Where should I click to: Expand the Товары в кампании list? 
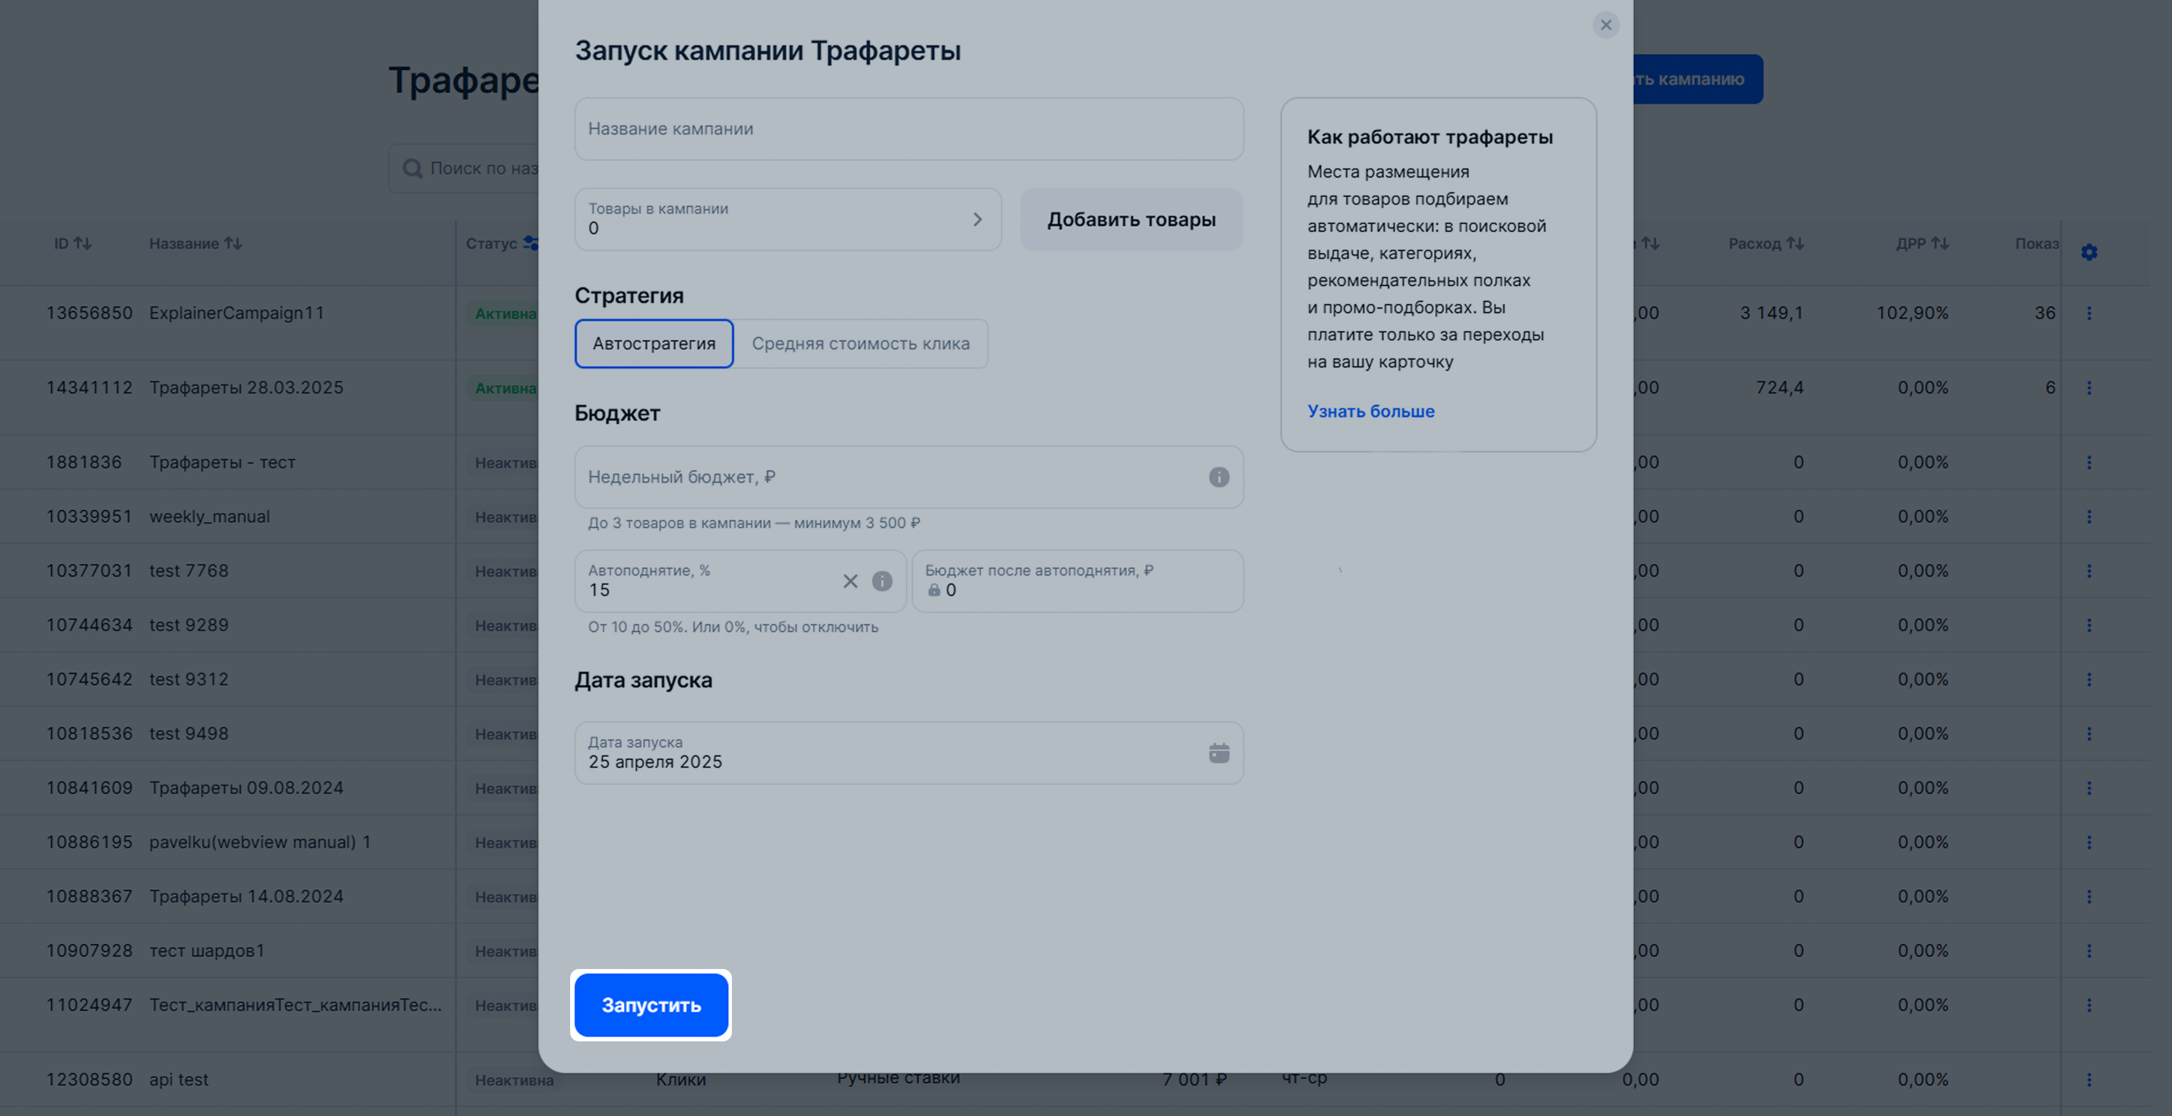click(x=787, y=219)
